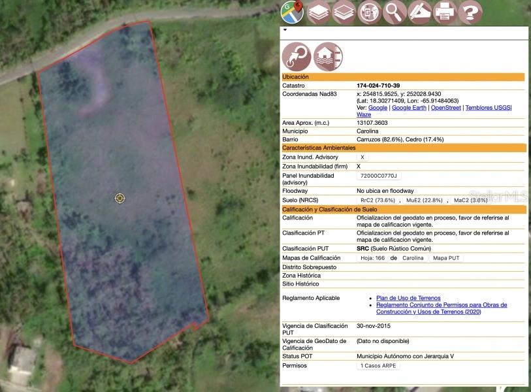Open the Plan de Uso de Terrenos link
The width and height of the screenshot is (531, 392).
click(408, 298)
